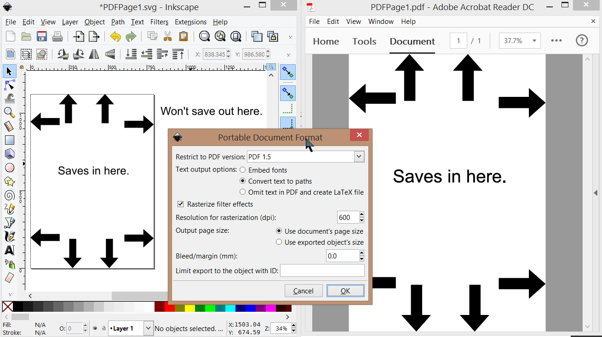Select the Star polygon tool

pyautogui.click(x=9, y=181)
